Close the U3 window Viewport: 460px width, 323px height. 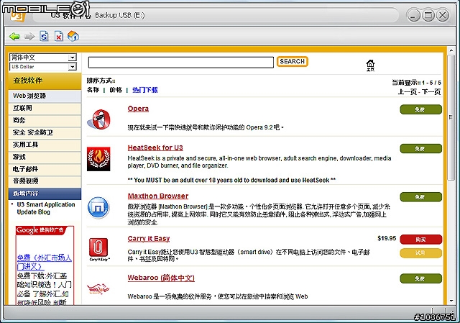coord(443,15)
